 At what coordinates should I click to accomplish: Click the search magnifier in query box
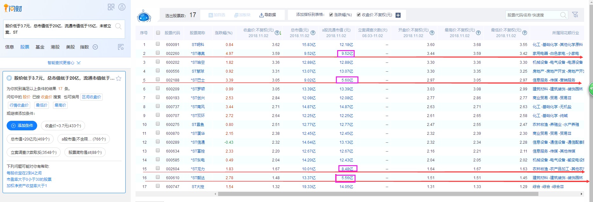(x=118, y=26)
